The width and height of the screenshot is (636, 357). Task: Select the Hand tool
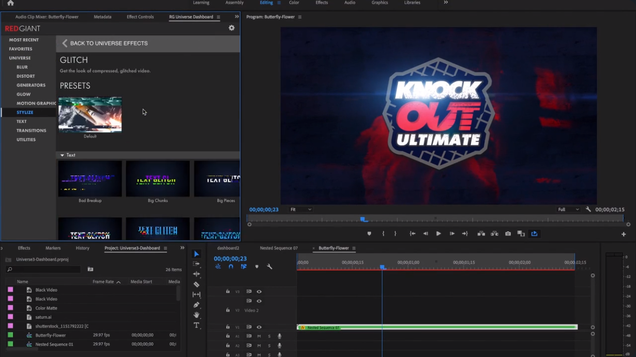(196, 315)
